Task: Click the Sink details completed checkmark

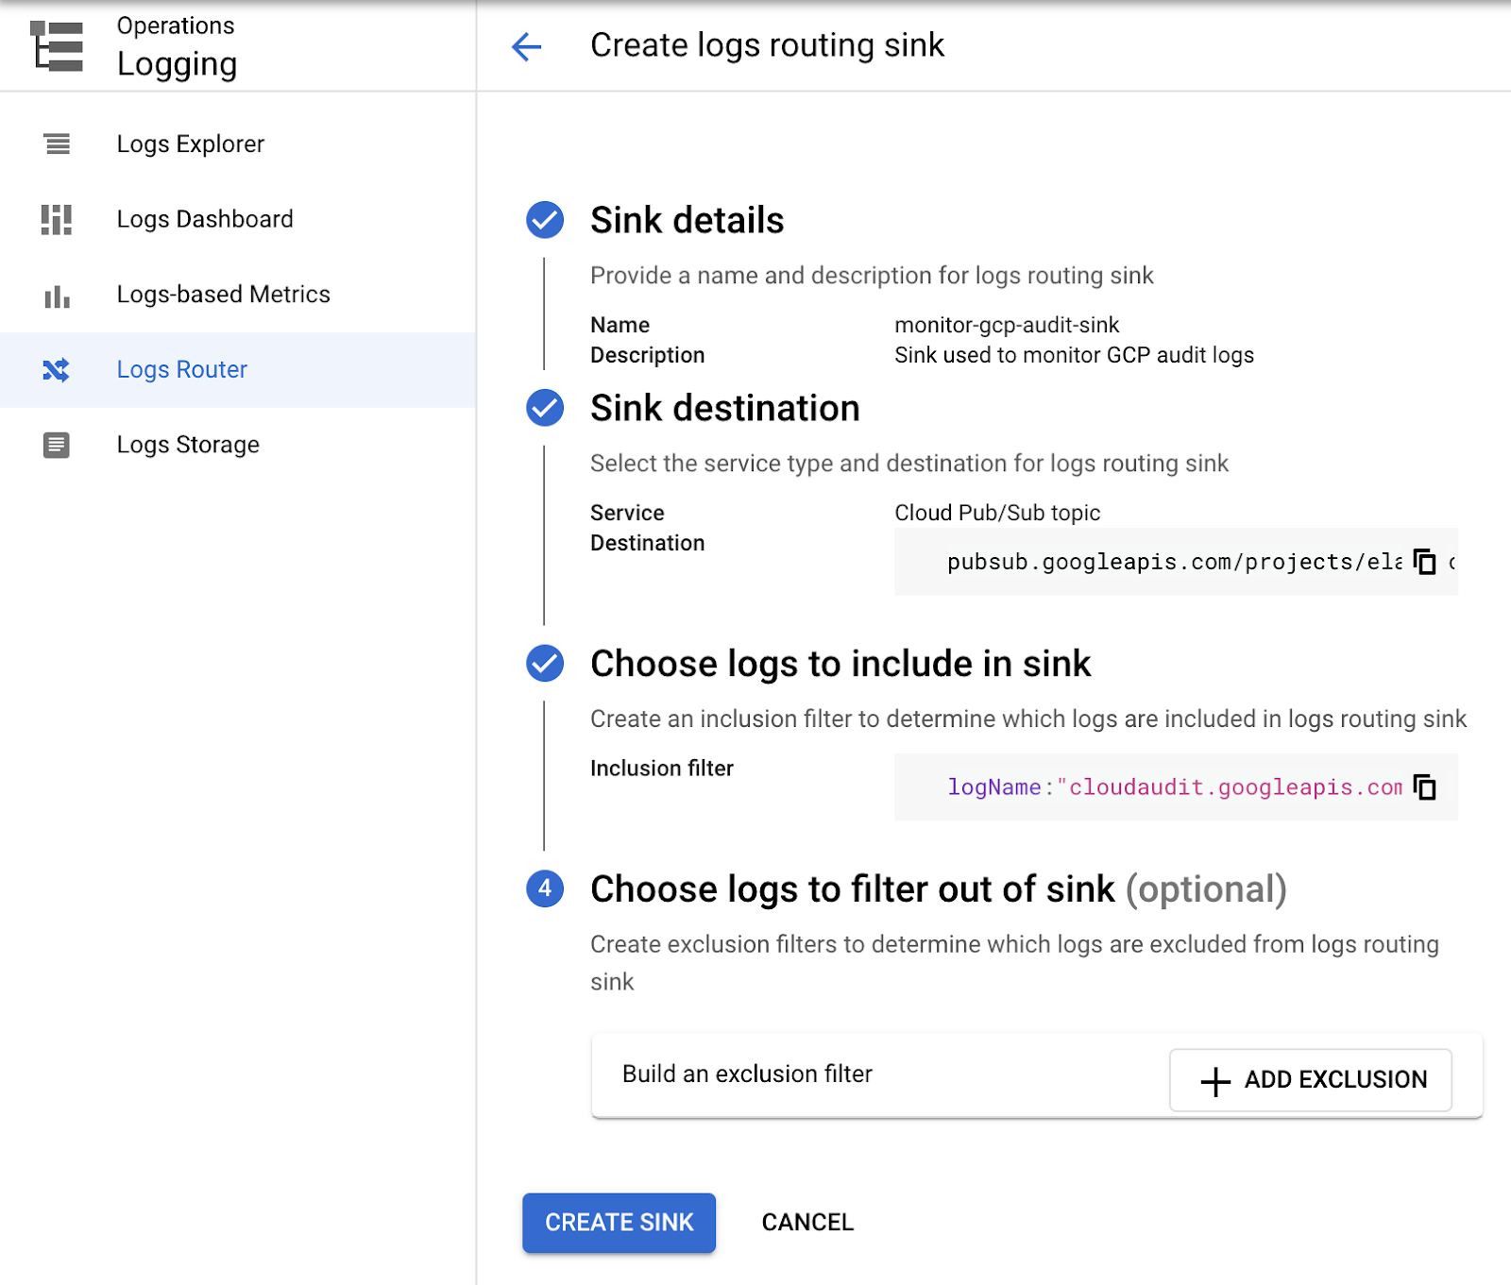Action: (x=544, y=220)
